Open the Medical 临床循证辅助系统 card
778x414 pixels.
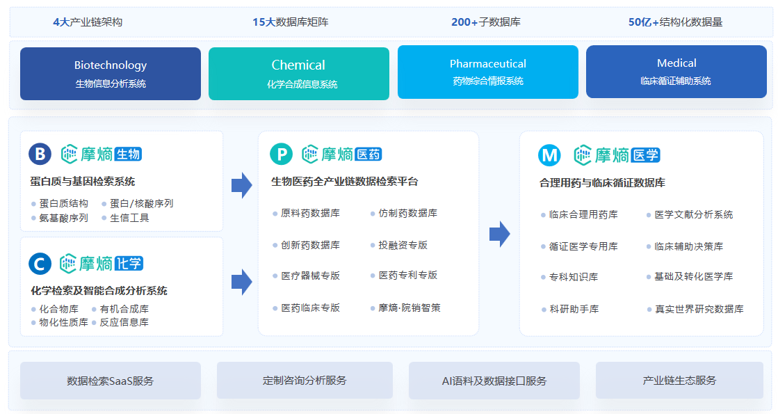pyautogui.click(x=676, y=72)
